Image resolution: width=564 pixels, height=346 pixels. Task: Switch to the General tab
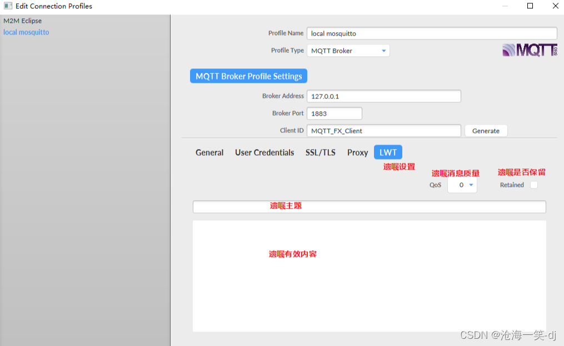(x=209, y=152)
